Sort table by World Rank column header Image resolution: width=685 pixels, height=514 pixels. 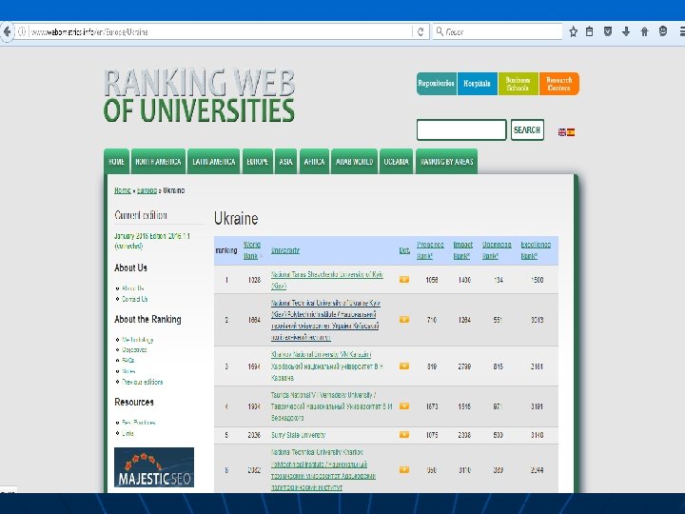252,250
